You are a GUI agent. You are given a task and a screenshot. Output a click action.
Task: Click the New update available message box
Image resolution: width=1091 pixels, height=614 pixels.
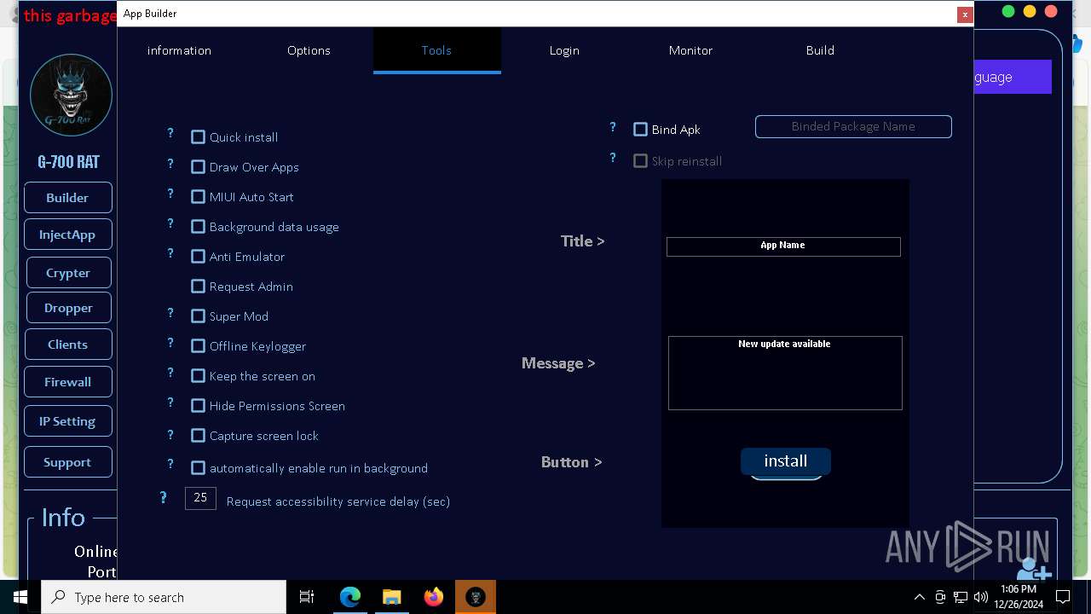(x=785, y=373)
